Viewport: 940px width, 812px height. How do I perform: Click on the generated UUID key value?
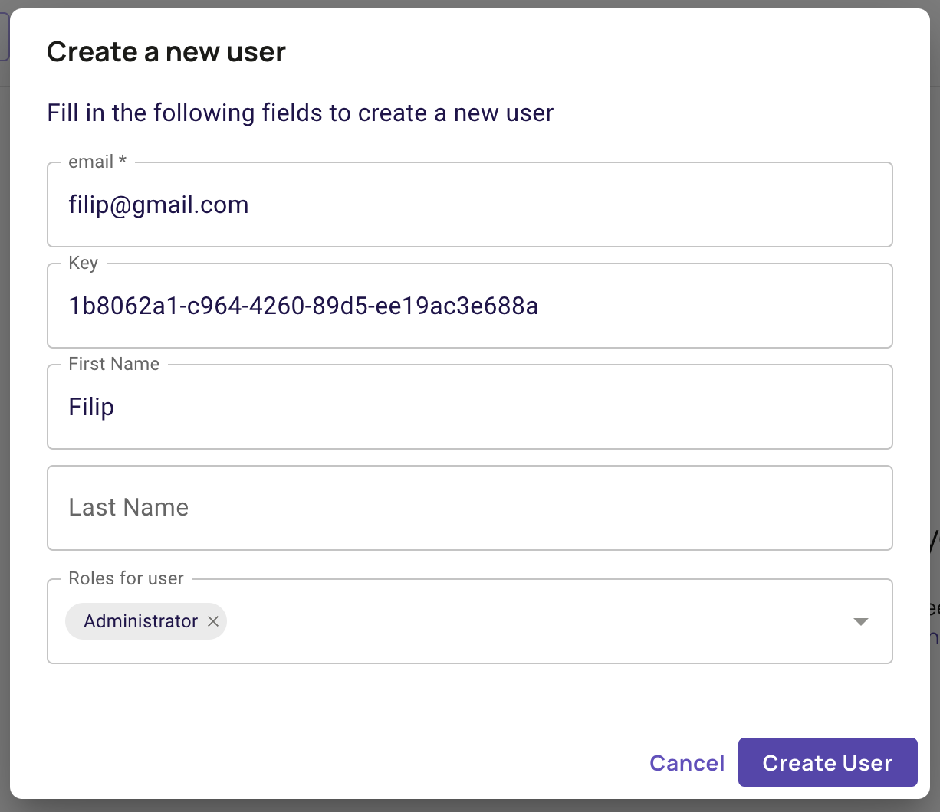[303, 306]
